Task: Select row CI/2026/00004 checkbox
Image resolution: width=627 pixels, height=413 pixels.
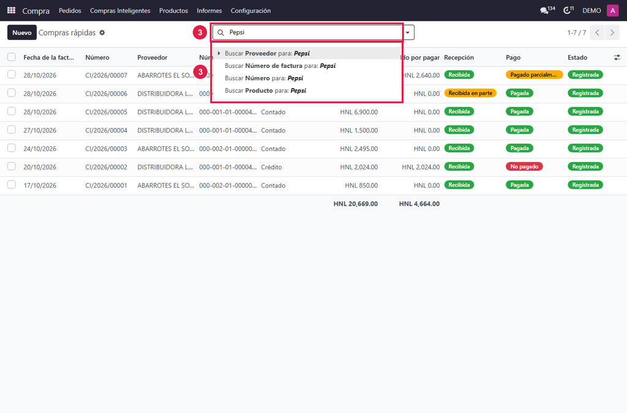Action: coord(12,130)
